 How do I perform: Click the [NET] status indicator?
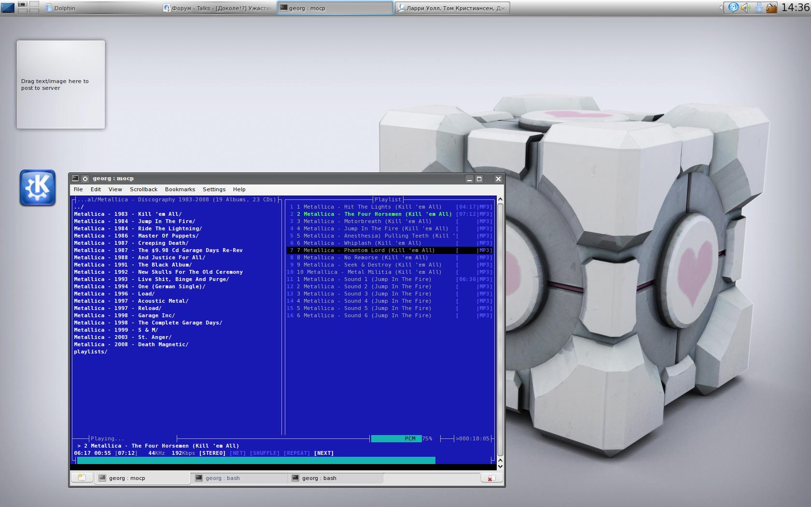click(238, 453)
